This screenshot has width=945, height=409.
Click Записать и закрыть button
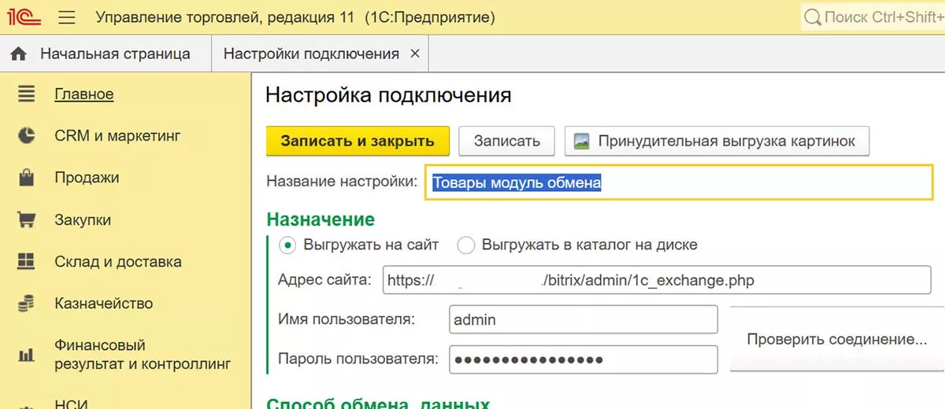pos(358,142)
